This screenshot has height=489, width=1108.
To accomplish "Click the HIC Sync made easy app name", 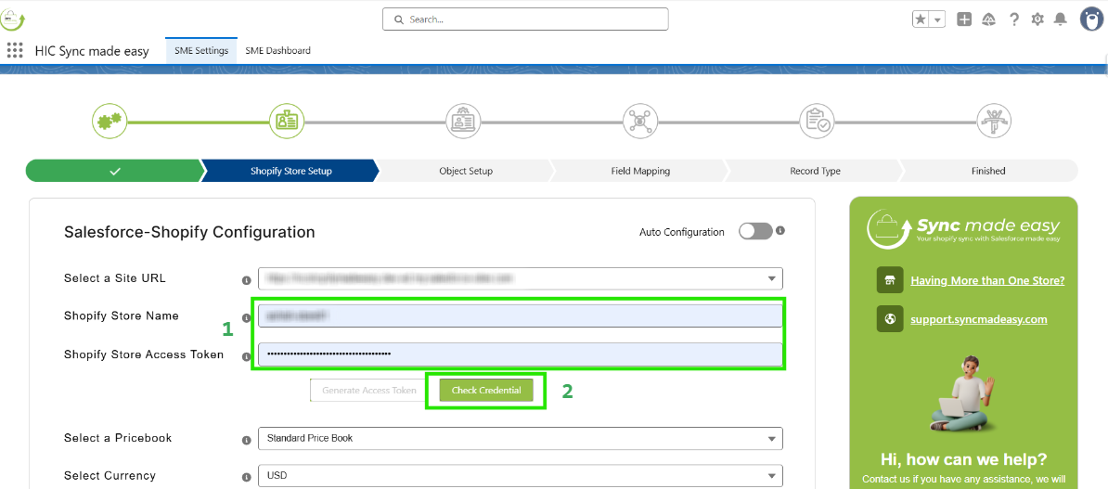I will click(x=92, y=52).
